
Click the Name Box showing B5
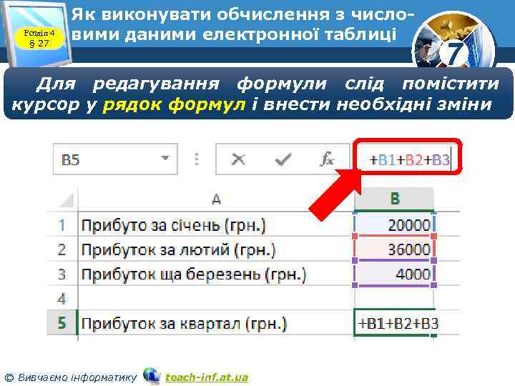115,159
